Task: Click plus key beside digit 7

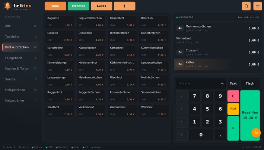Action: 182,96
